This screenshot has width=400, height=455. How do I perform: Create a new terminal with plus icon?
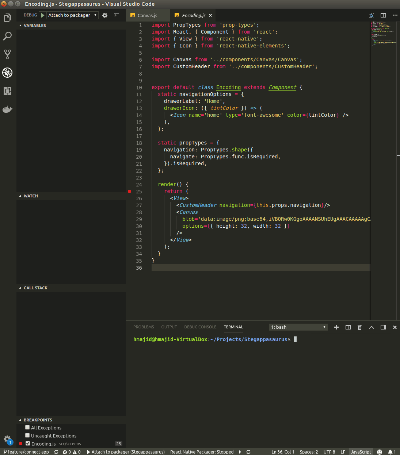coord(336,327)
